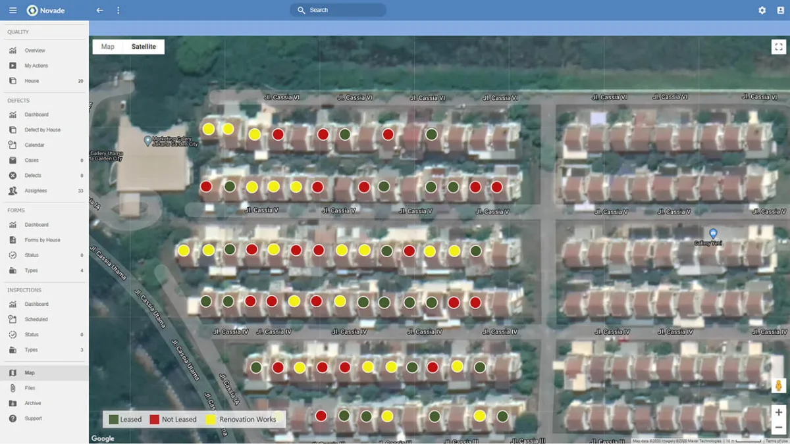Switch to the Satellite view tab
790x444 pixels.
point(144,46)
